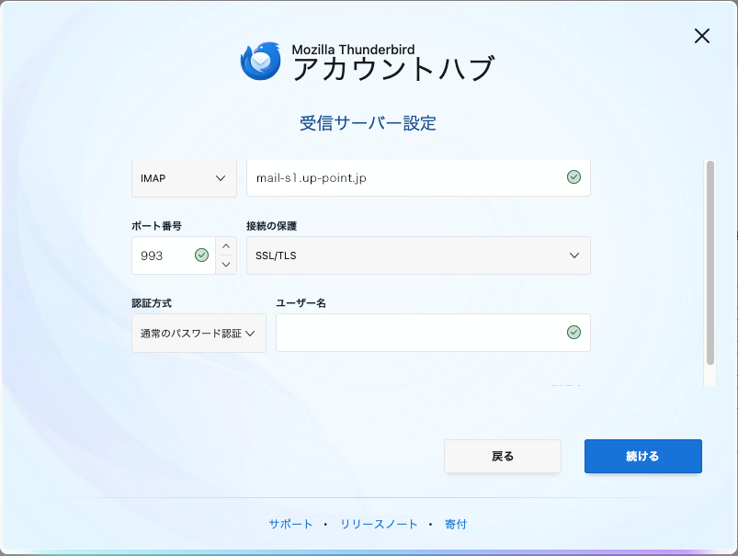The height and width of the screenshot is (556, 738).
Task: Close the account hub dialog with X
Action: 702,36
